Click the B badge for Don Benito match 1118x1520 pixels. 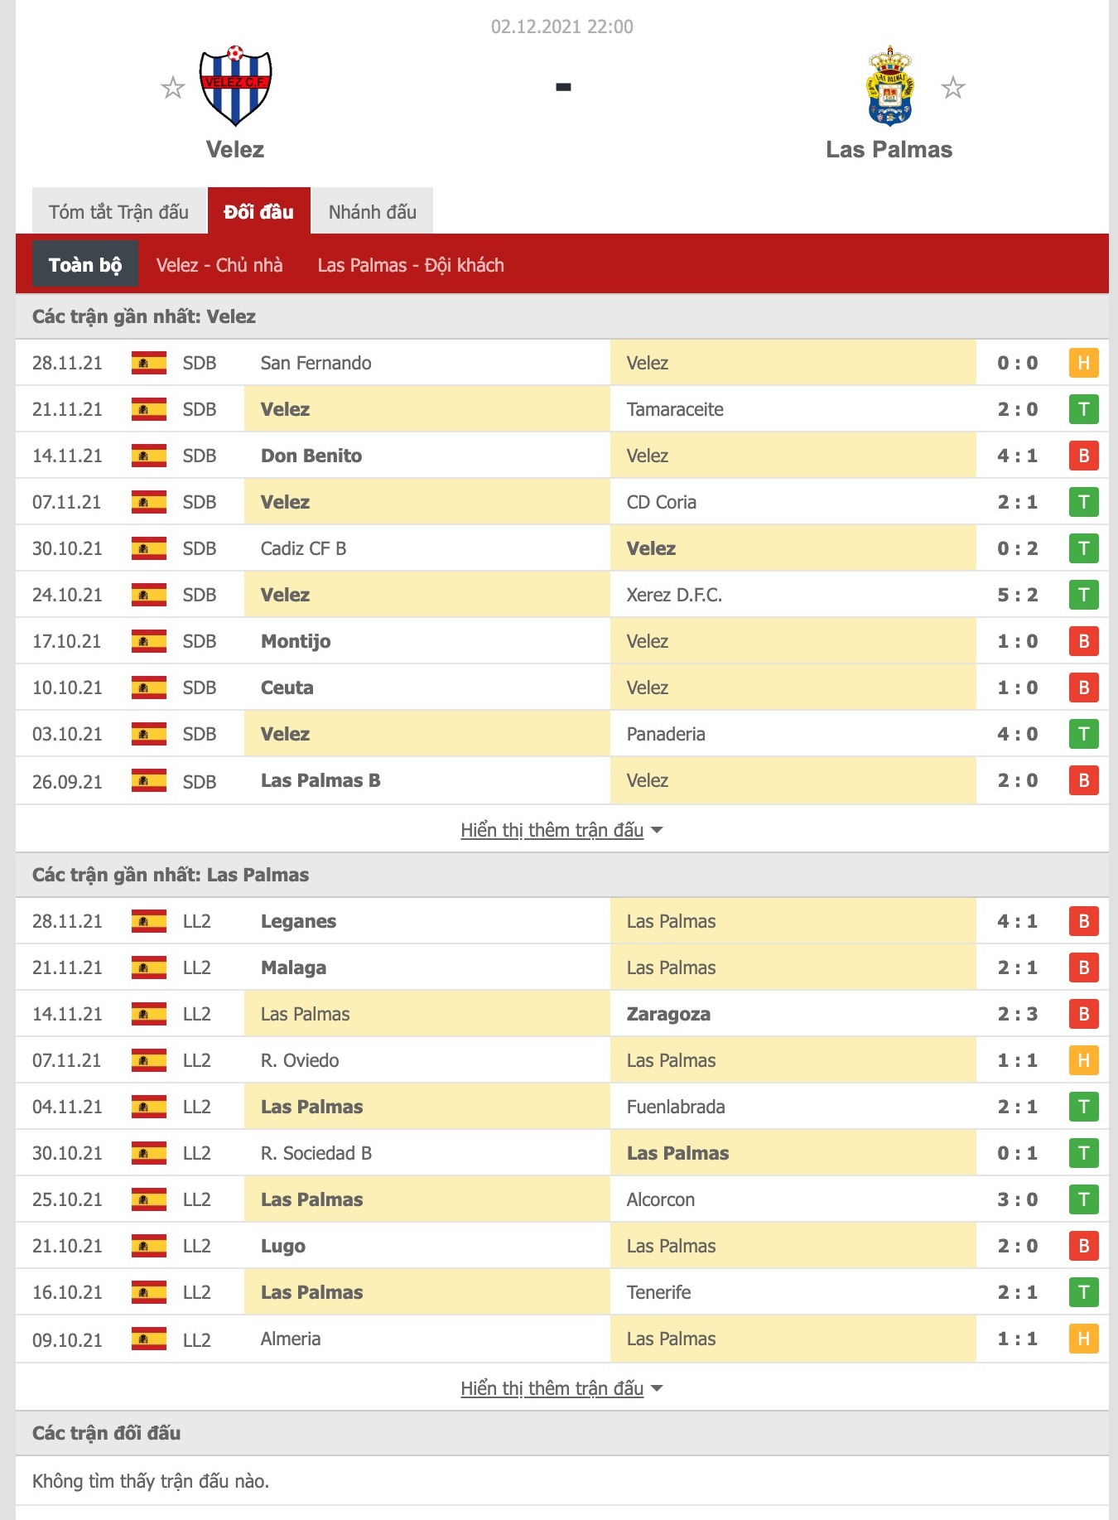[1083, 456]
